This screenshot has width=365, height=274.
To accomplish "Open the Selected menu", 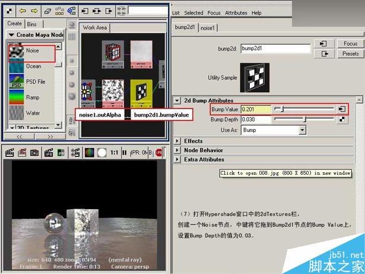I will tap(193, 13).
